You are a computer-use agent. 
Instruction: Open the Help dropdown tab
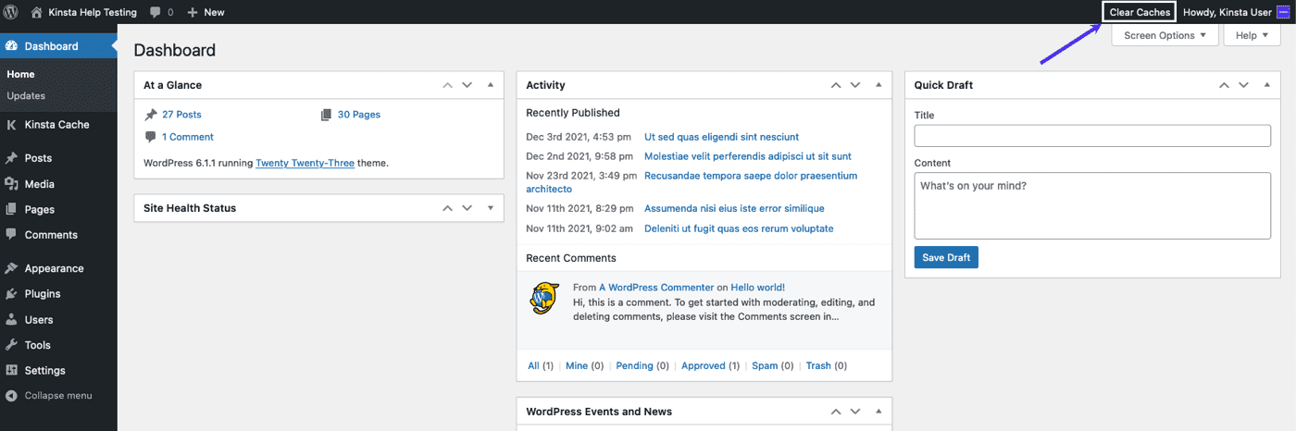pyautogui.click(x=1252, y=35)
